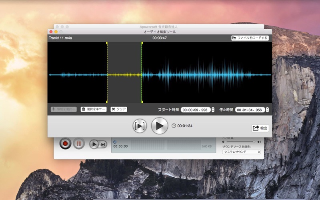This screenshot has height=200, width=320.
Task: Click the 停止時間 field showing 00:01:34.956
Action: coord(250,110)
